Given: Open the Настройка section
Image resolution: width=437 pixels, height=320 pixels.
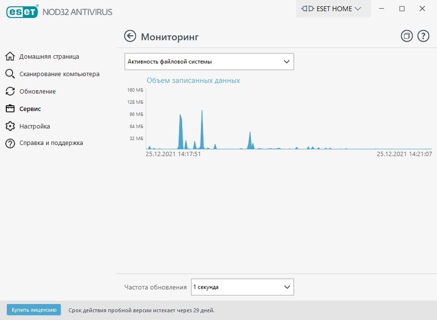Looking at the screenshot, I should click(x=34, y=127).
